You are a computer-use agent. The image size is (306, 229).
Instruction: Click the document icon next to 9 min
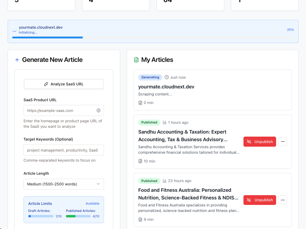point(140,220)
